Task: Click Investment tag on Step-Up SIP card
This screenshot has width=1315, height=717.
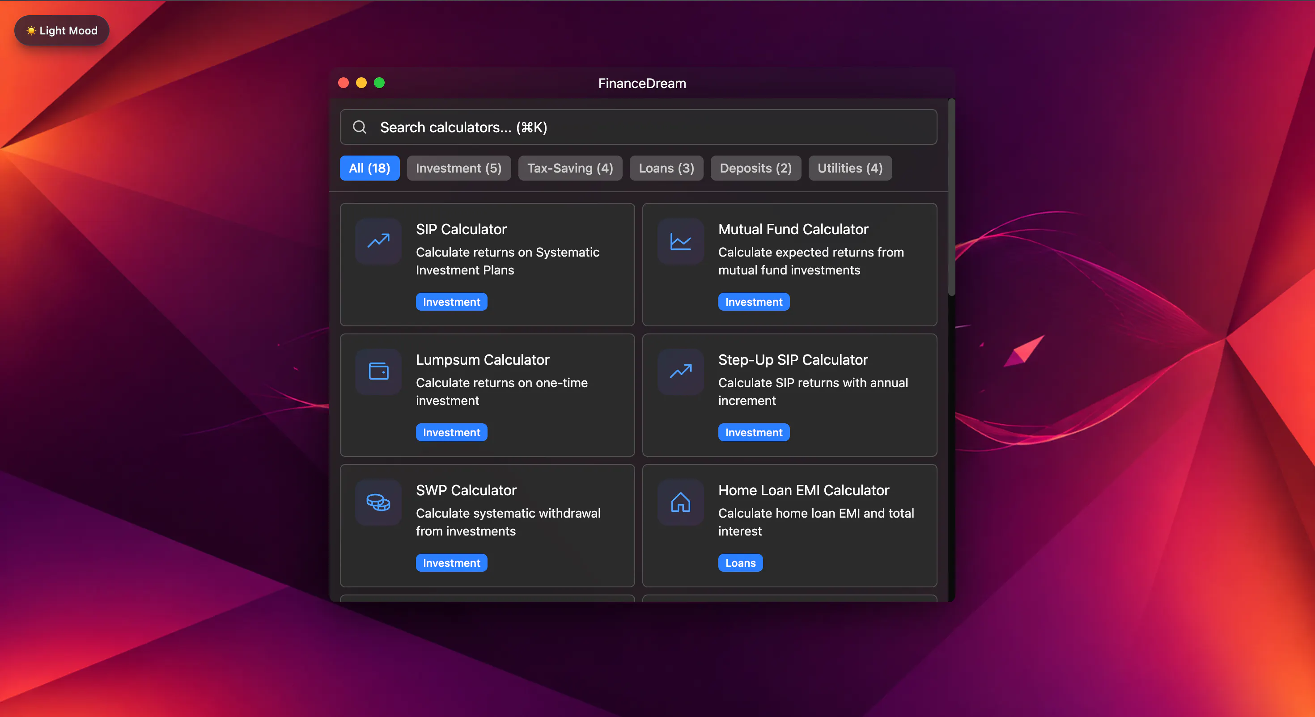Action: [x=754, y=432]
